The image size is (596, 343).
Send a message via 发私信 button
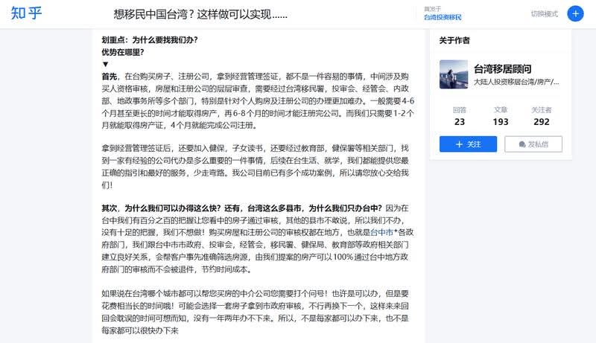(x=533, y=144)
